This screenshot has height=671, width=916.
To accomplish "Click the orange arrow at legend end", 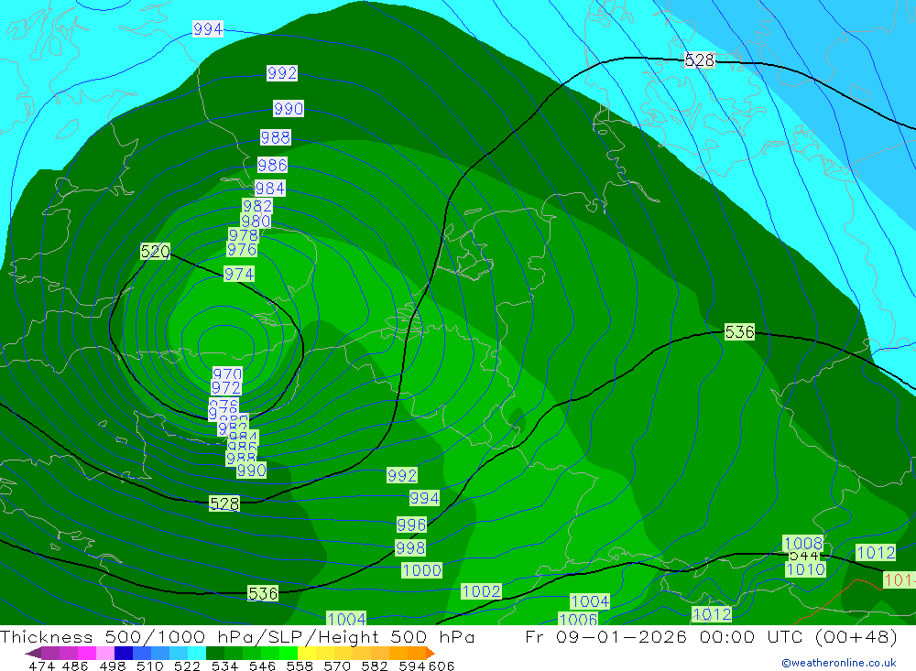I will point(431,653).
